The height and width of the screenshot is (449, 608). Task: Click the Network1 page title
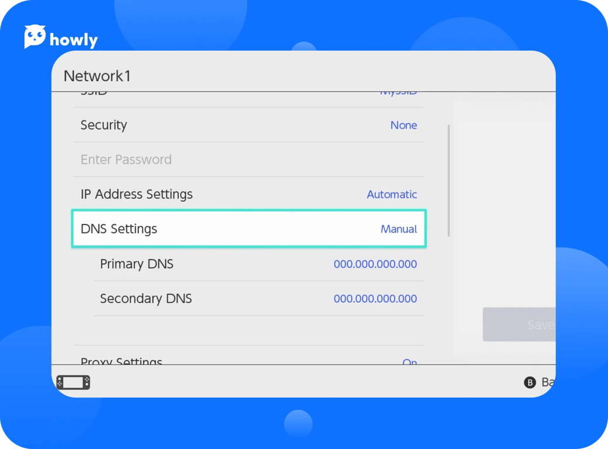pos(97,76)
